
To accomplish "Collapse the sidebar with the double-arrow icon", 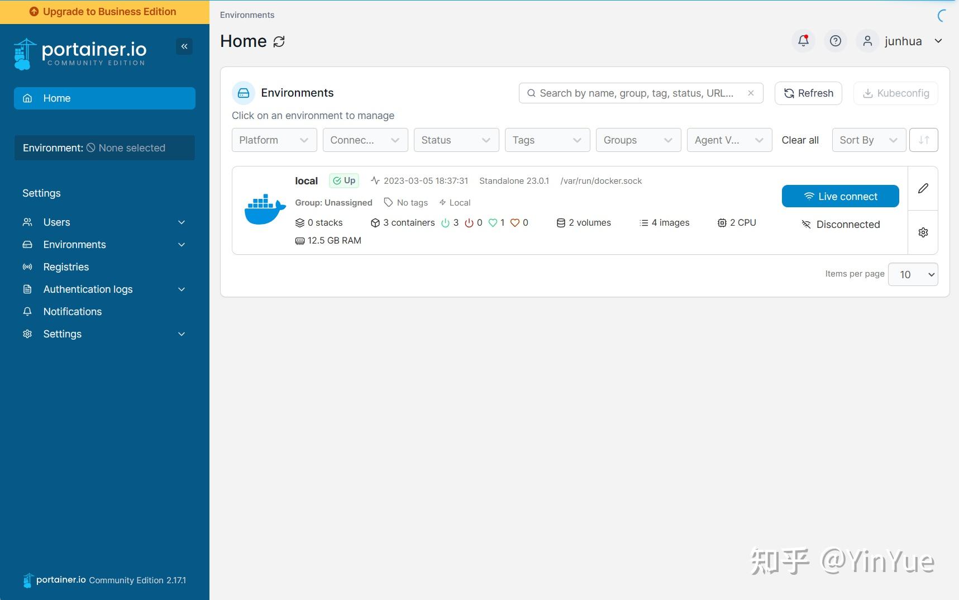I will (184, 46).
